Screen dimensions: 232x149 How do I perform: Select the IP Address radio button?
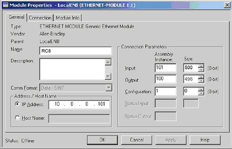coord(17,104)
